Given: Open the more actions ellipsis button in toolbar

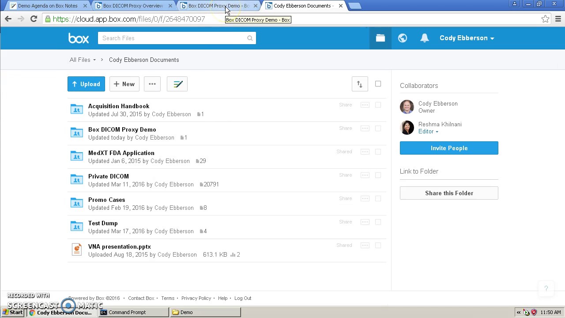Looking at the screenshot, I should click(x=152, y=84).
